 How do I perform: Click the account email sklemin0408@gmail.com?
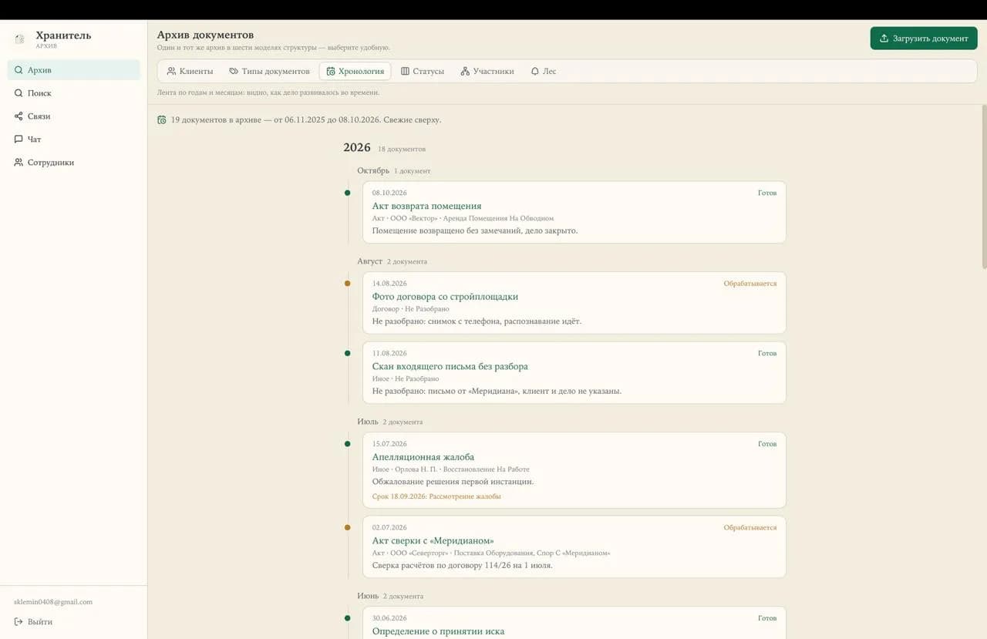click(x=53, y=602)
